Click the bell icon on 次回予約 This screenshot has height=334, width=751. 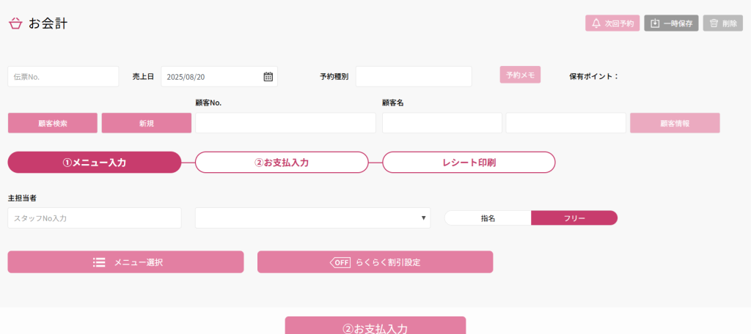(x=596, y=23)
